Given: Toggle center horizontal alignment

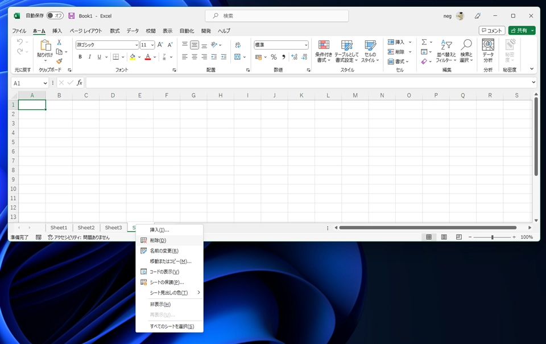Looking at the screenshot, I should [195, 57].
